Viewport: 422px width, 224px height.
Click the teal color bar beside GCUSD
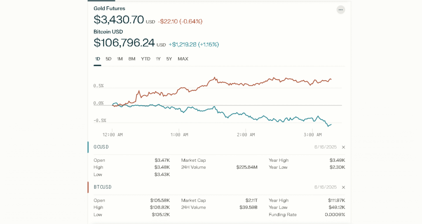tap(88, 147)
